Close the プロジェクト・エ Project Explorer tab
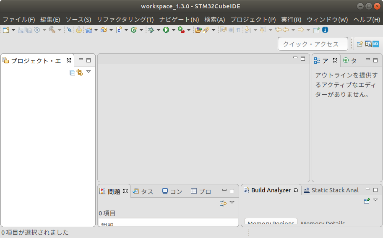 pyautogui.click(x=69, y=60)
